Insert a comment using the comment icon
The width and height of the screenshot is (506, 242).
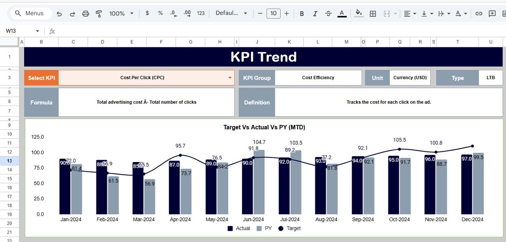[492, 13]
